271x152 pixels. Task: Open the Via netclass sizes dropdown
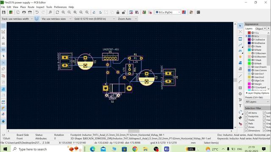click(x=56, y=19)
